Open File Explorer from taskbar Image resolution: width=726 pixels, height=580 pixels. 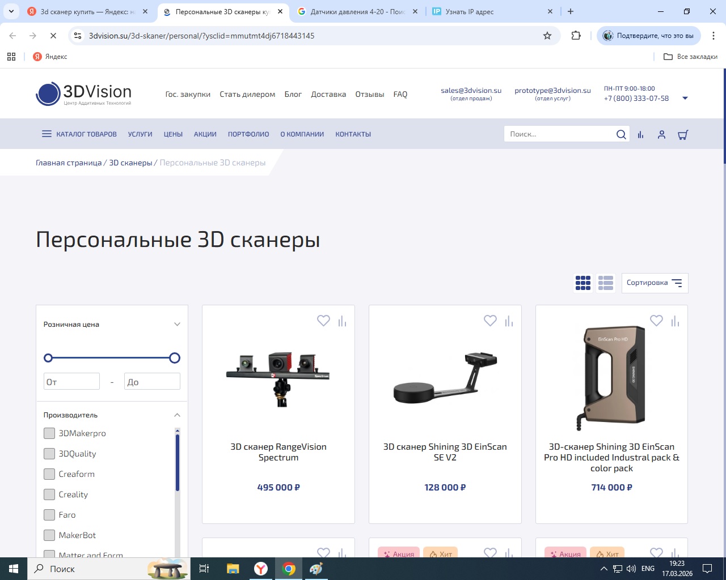tap(233, 569)
